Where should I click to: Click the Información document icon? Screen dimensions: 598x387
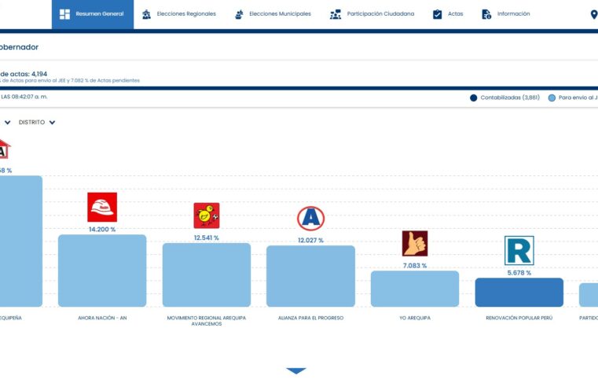point(486,14)
